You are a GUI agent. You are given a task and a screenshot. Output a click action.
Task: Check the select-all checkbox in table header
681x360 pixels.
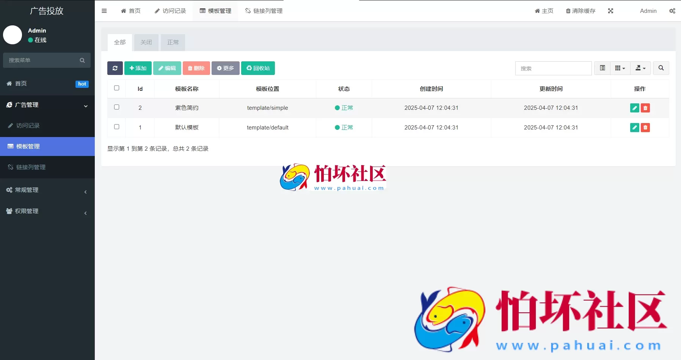click(116, 88)
